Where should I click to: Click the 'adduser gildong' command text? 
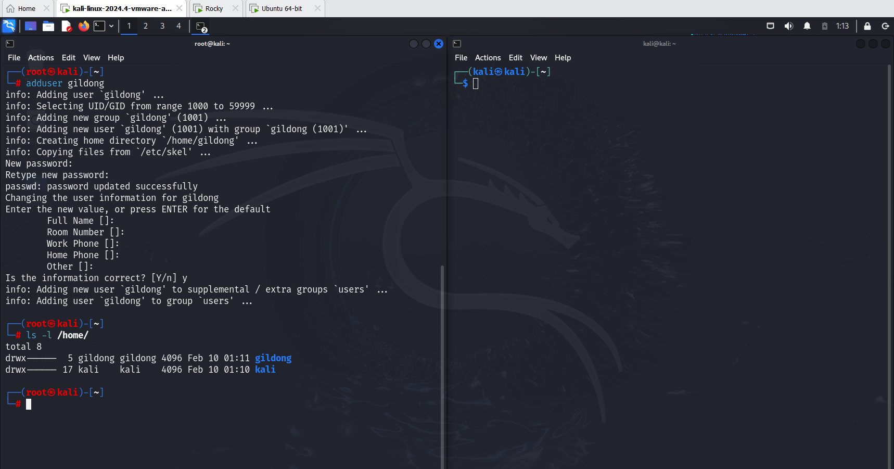point(65,83)
